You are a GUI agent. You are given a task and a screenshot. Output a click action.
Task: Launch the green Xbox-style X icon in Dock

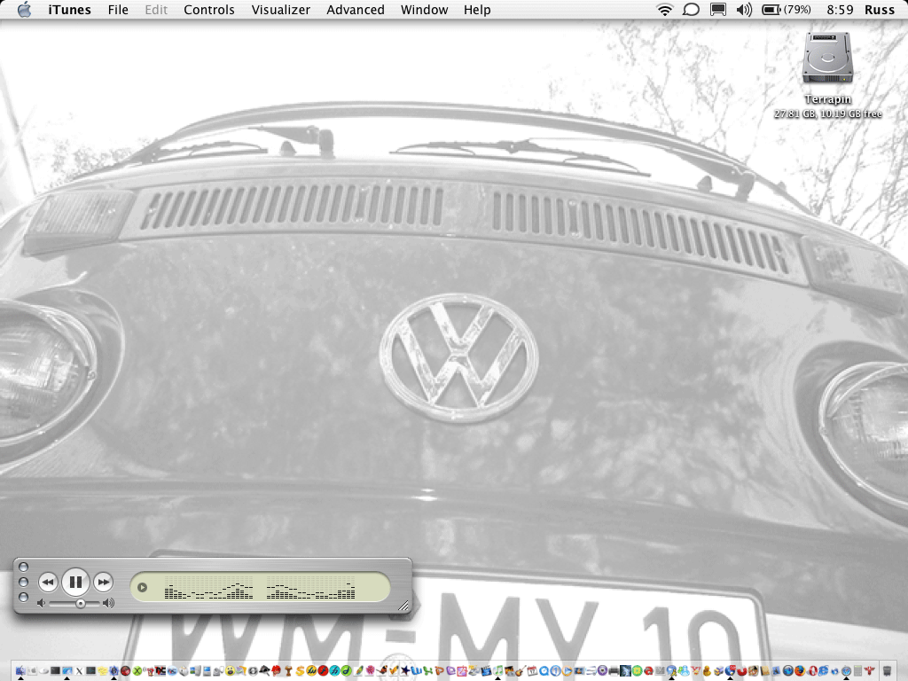pyautogui.click(x=137, y=670)
